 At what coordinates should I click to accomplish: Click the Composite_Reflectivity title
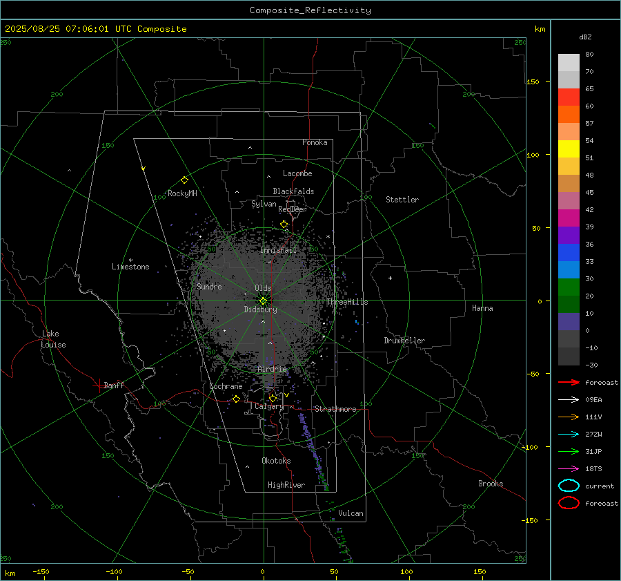pos(310,10)
